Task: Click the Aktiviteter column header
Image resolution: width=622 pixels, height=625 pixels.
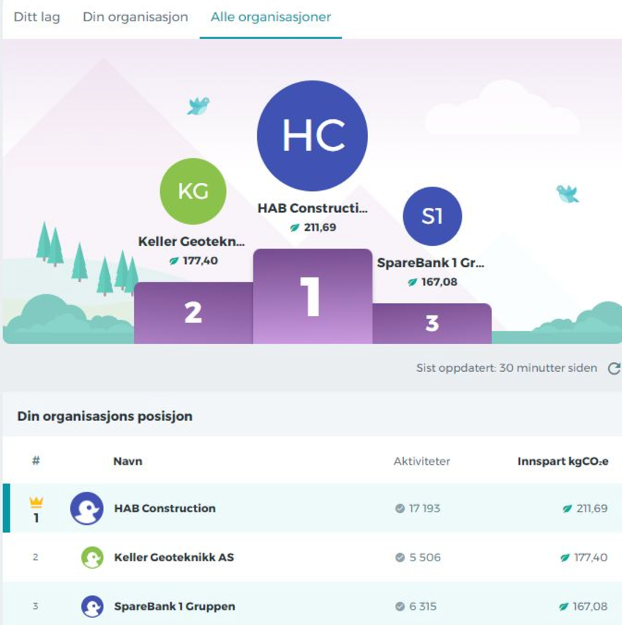Action: tap(421, 461)
